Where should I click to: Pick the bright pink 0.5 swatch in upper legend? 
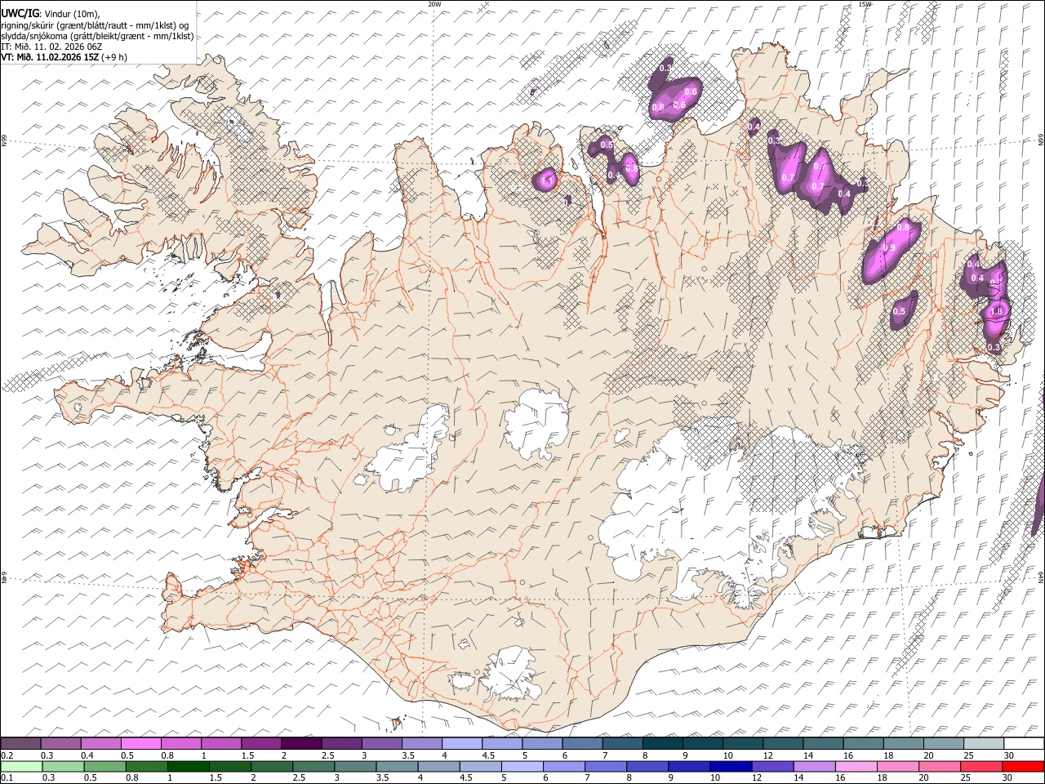(x=141, y=743)
